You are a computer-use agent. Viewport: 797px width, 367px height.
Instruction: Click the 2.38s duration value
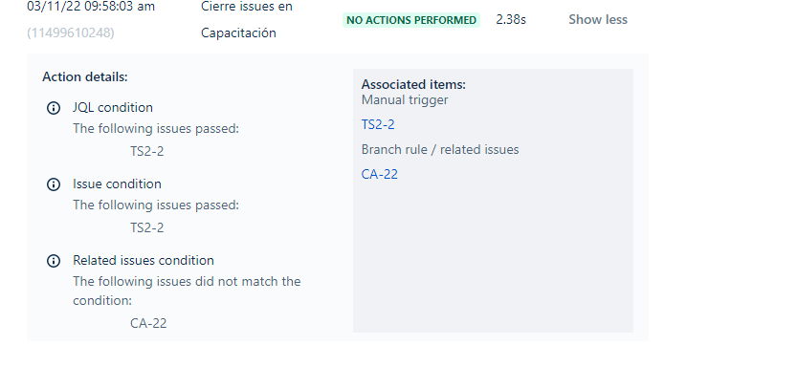511,20
